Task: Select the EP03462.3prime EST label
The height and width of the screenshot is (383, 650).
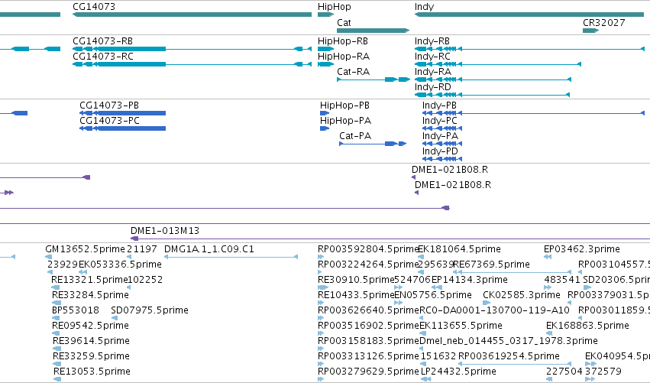Action: (x=582, y=249)
